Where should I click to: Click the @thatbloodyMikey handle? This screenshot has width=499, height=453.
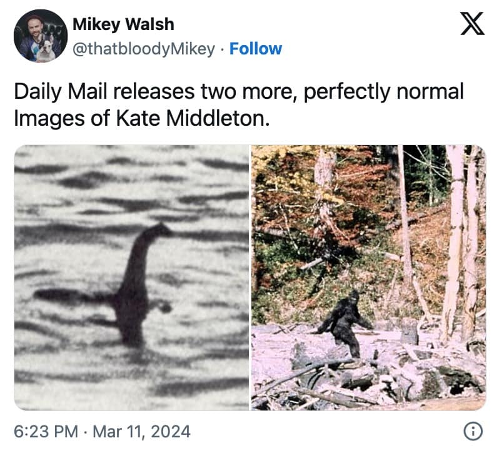(x=144, y=49)
